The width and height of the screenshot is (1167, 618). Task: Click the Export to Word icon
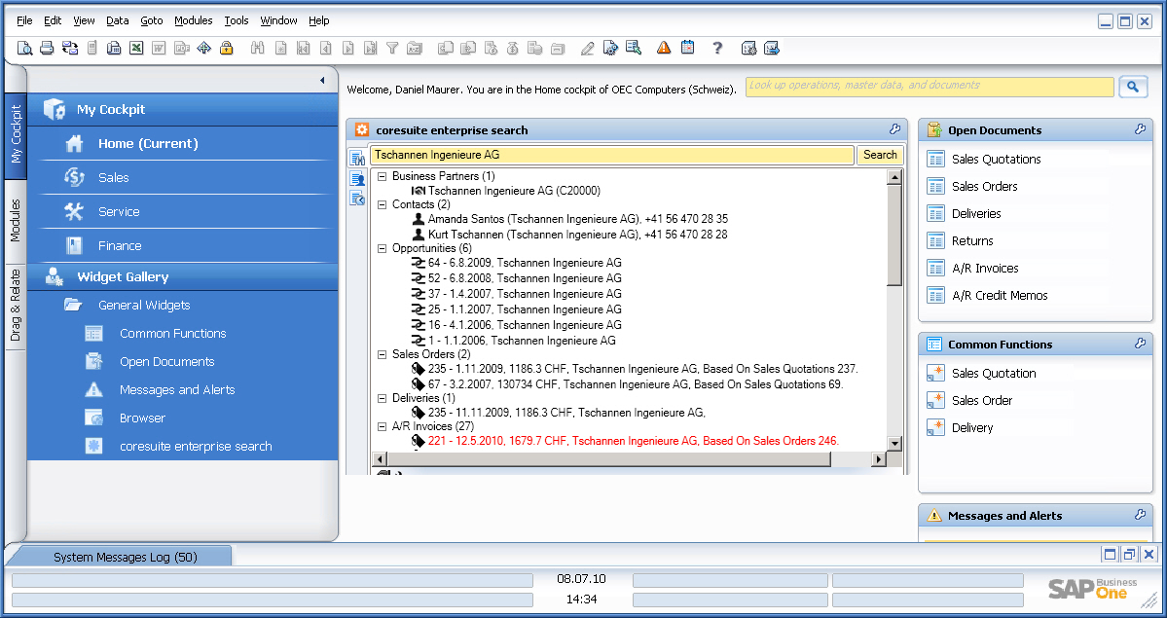click(159, 49)
